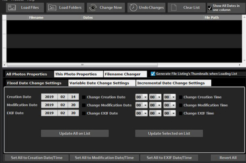Click the file list horizontal scrollbar
The height and width of the screenshot is (163, 246).
point(121,64)
